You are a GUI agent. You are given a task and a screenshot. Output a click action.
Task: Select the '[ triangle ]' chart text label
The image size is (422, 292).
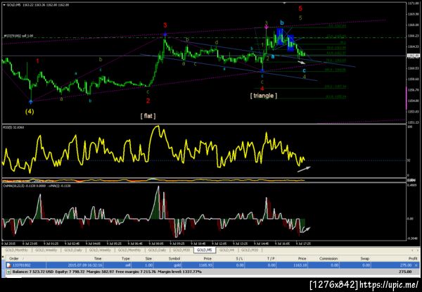pyautogui.click(x=264, y=96)
